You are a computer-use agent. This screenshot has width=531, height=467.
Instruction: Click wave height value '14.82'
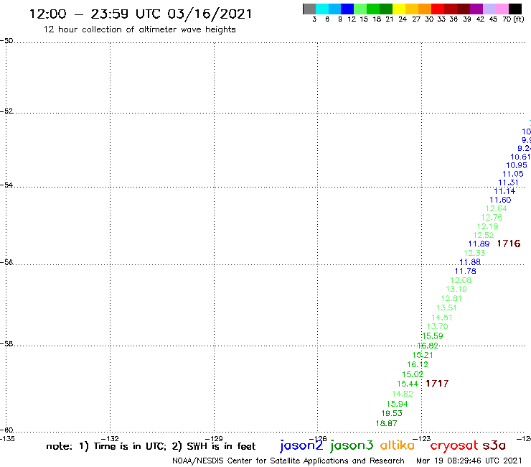point(403,394)
